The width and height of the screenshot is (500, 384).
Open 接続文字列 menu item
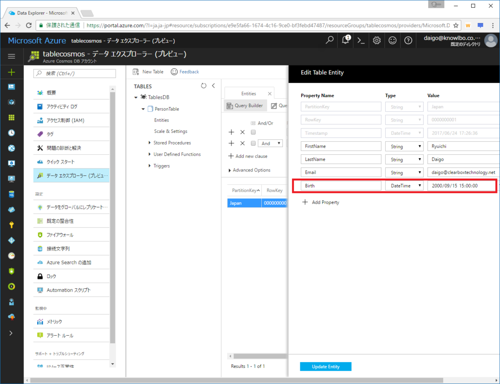71,249
